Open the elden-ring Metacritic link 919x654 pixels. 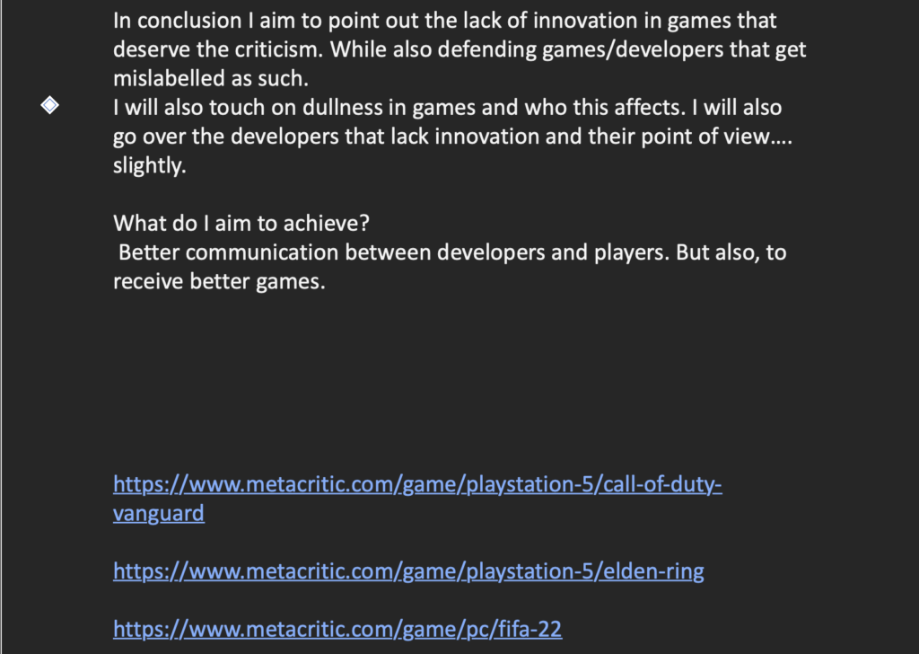pos(408,571)
